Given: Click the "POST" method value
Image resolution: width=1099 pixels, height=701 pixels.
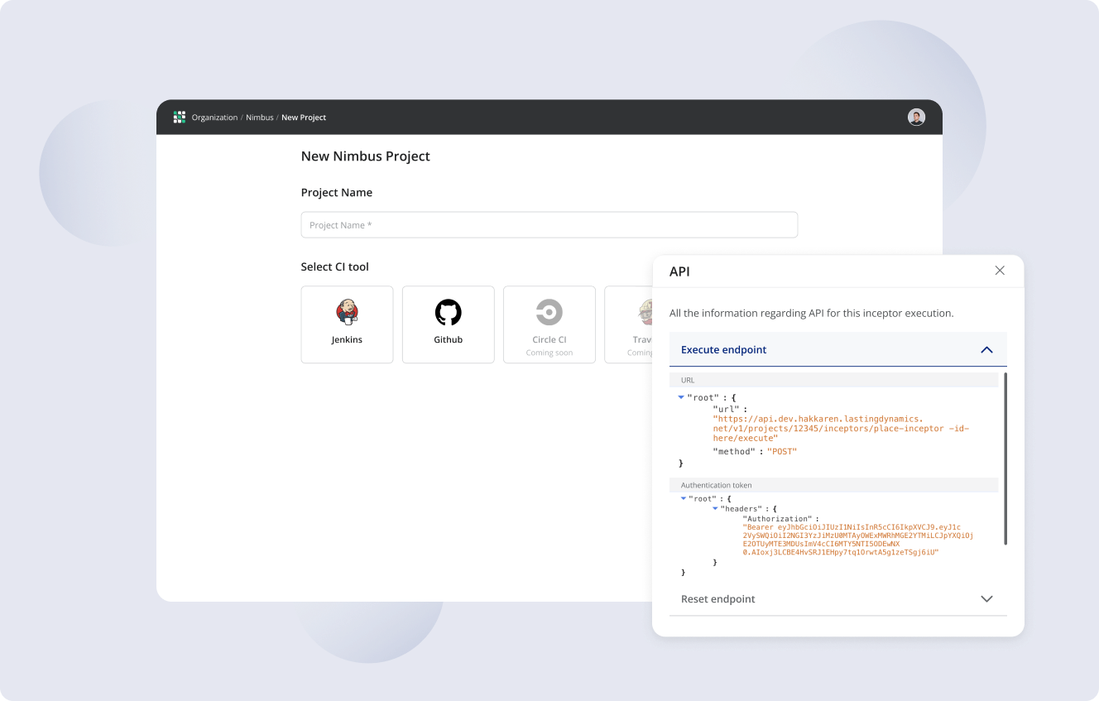Looking at the screenshot, I should pyautogui.click(x=782, y=451).
